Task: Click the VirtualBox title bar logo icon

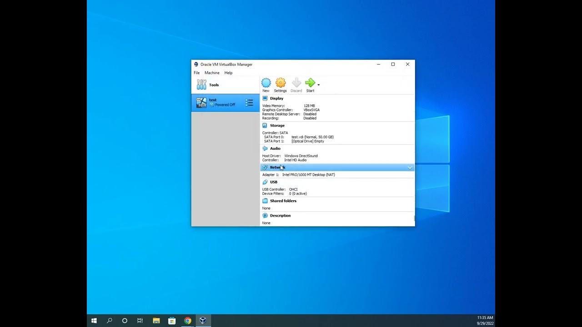Action: 196,64
